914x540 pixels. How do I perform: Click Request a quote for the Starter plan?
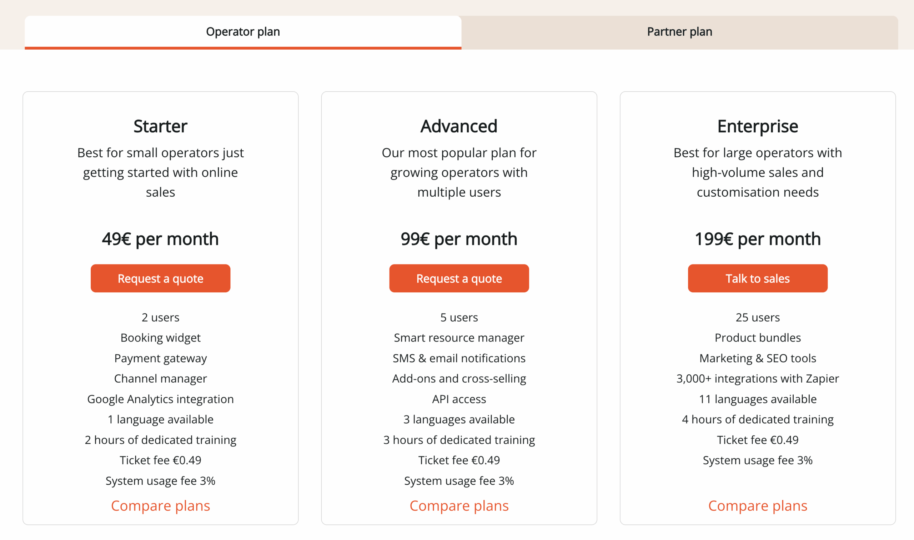160,278
